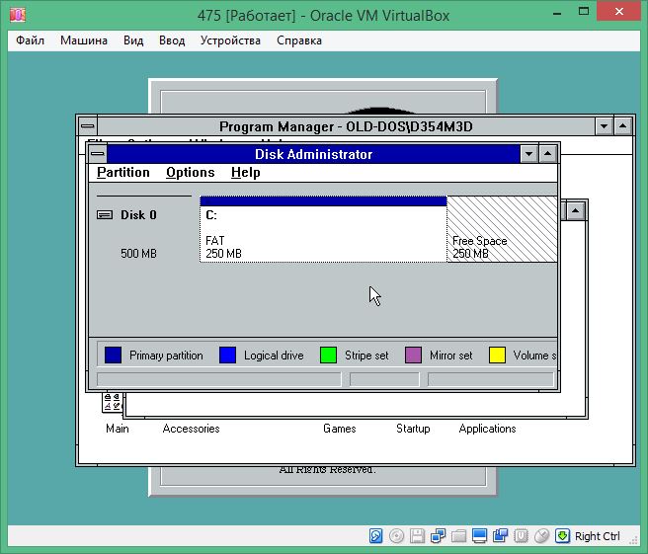
Task: Open the Файл menu
Action: [30, 40]
